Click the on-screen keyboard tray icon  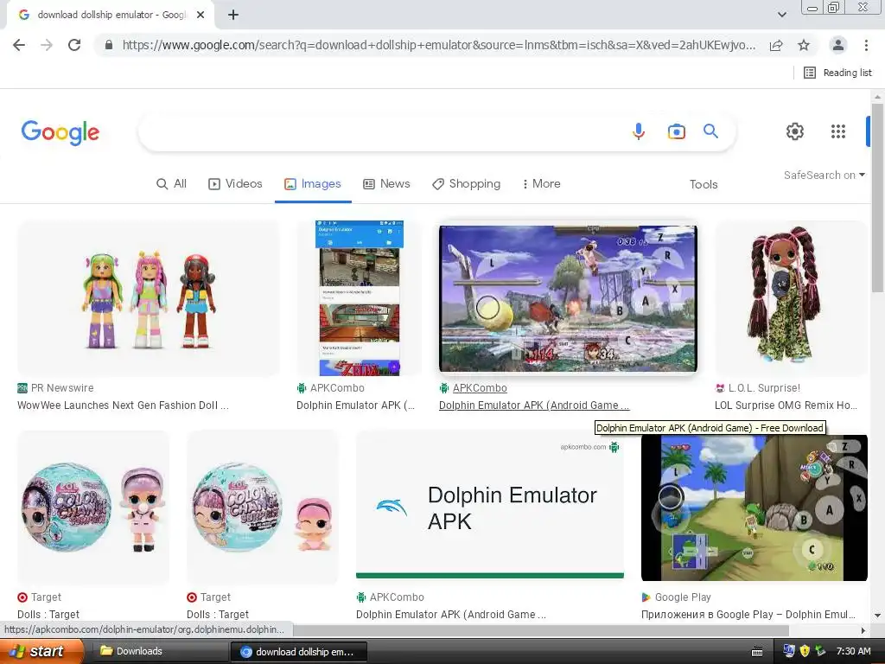[x=757, y=652]
